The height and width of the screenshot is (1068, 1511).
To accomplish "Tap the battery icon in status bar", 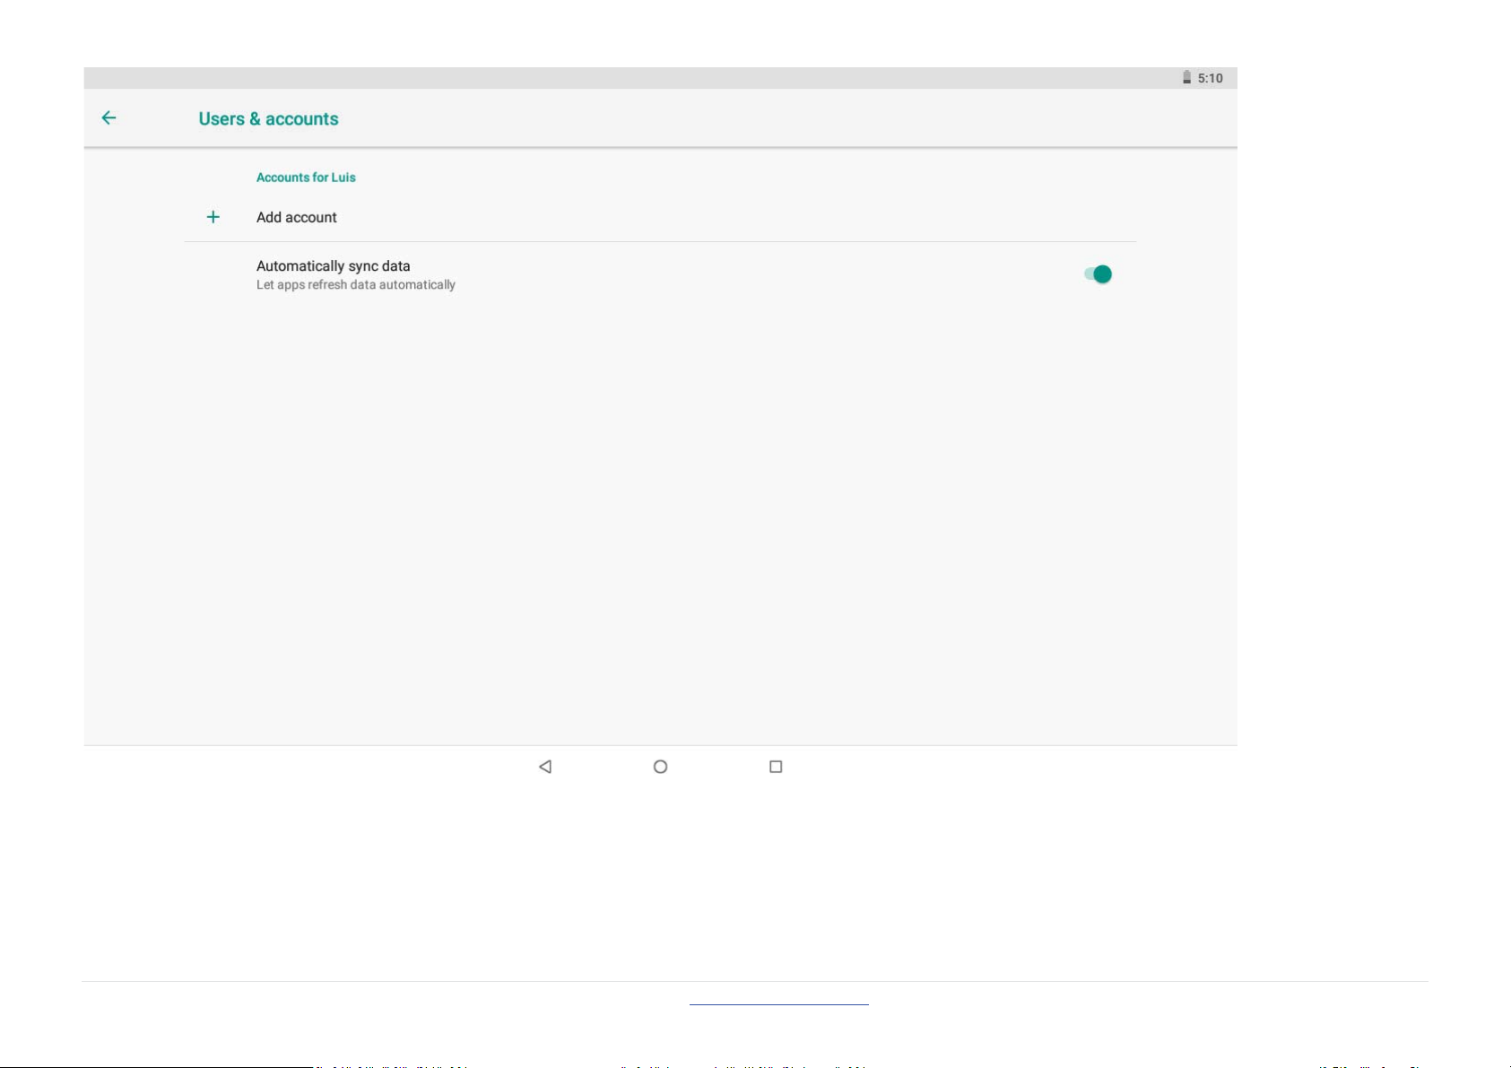I will [x=1186, y=78].
